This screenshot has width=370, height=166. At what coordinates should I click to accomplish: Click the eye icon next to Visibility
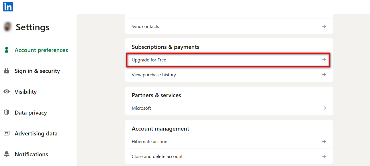(6, 91)
